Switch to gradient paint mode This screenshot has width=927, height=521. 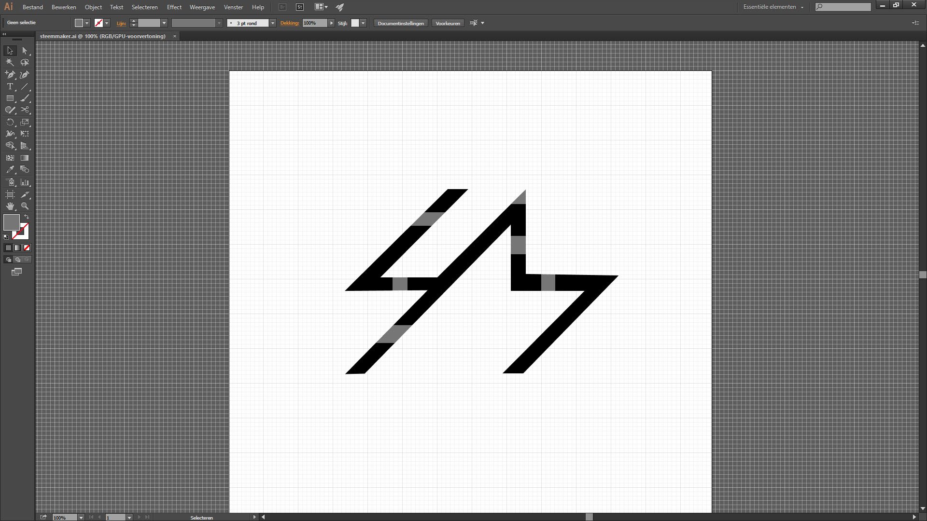[18, 247]
